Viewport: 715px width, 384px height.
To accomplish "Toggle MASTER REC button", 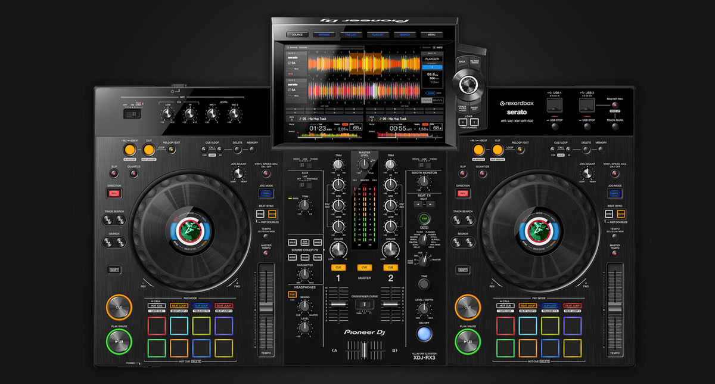I will (x=614, y=106).
